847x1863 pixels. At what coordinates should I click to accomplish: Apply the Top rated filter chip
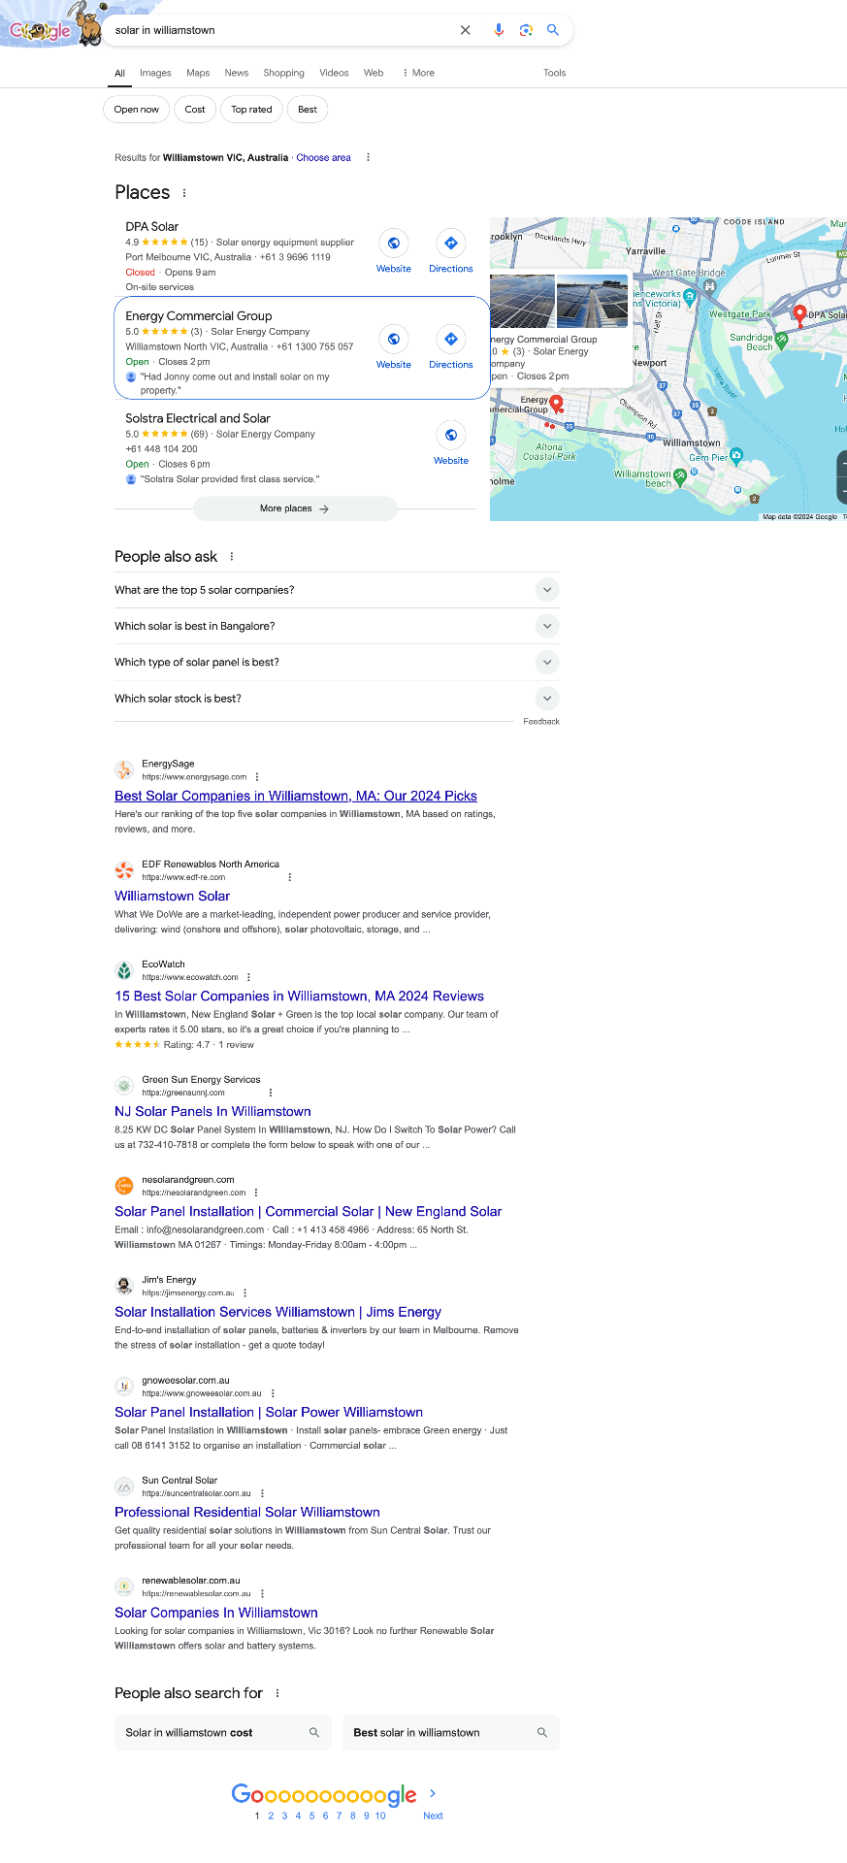[251, 110]
